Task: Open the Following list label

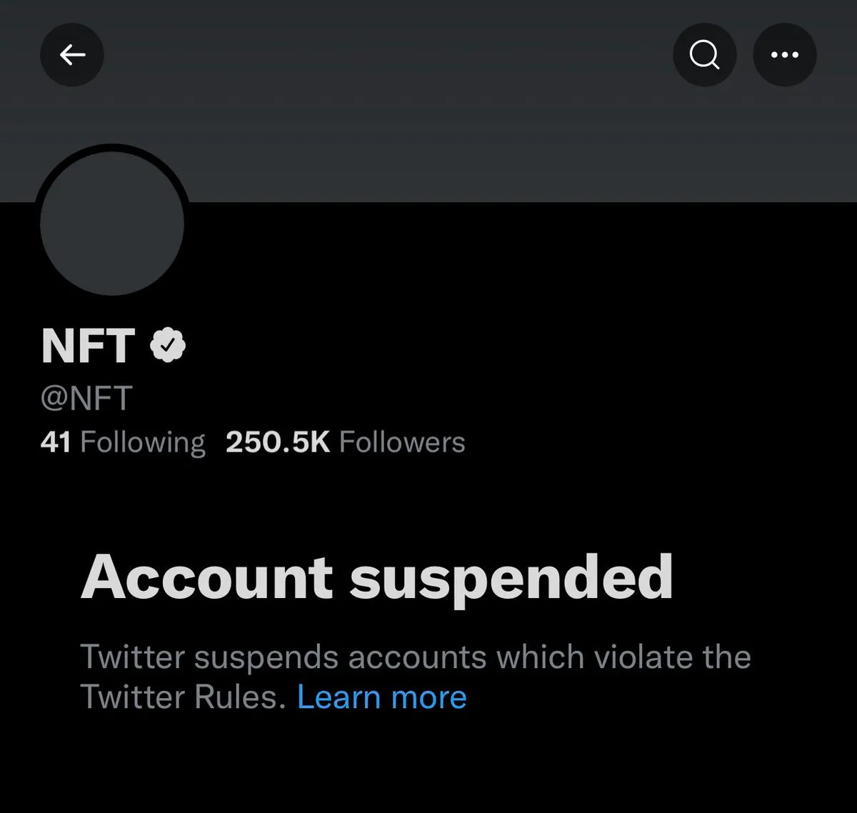Action: point(143,442)
